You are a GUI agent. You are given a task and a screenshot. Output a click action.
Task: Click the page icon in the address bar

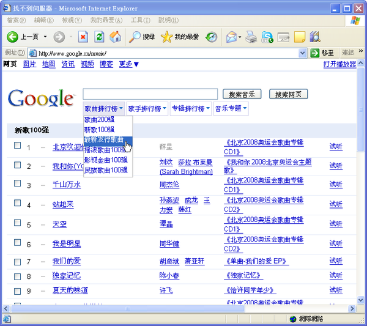point(32,53)
